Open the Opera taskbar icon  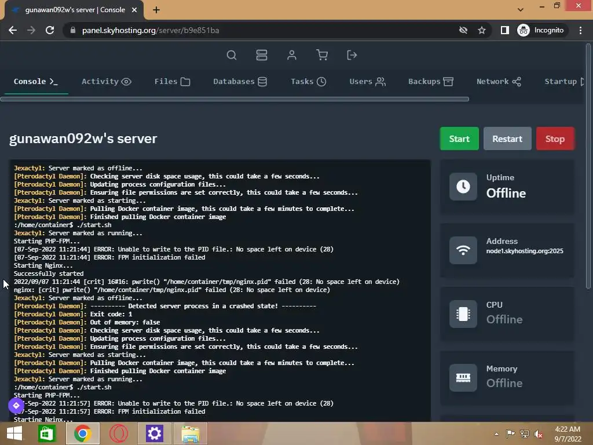click(x=118, y=433)
